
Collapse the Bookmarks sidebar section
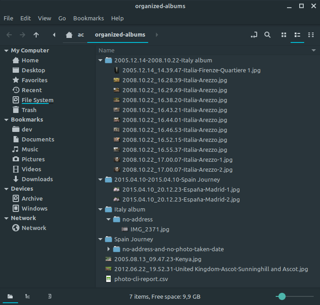6,120
